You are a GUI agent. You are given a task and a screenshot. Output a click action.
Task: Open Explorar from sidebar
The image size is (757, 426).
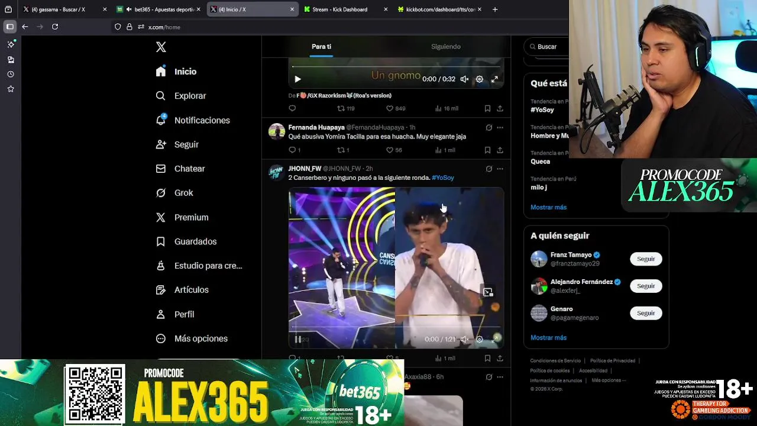[181, 96]
